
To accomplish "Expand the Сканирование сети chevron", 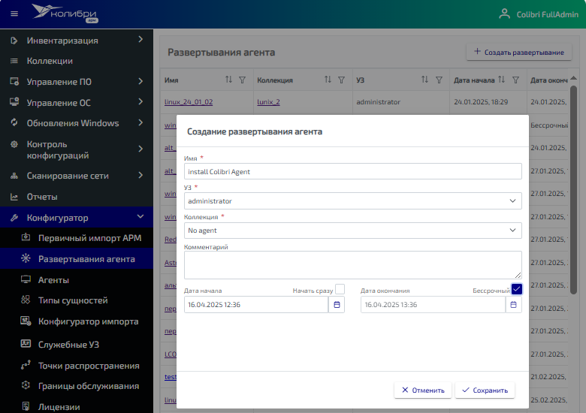I will [140, 175].
